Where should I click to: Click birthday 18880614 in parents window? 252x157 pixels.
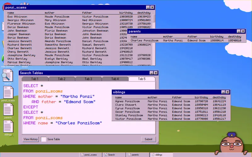[x=217, y=41]
